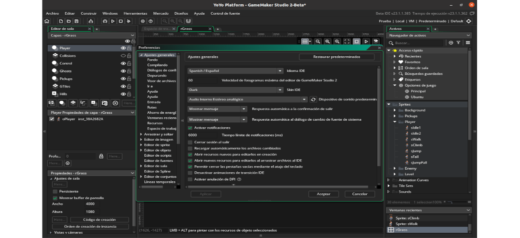520x238 pixels.
Task: Open the Archivo menu
Action: point(52,13)
